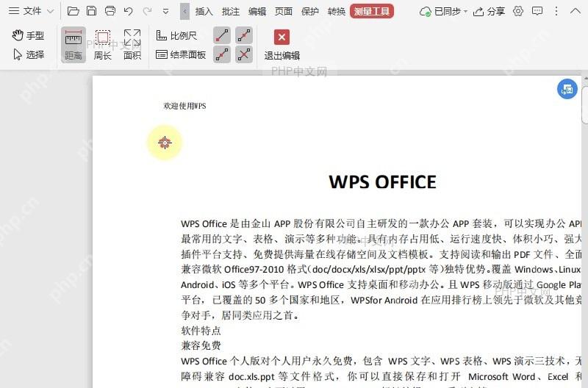Click the red 退出编辑 exit button

(x=282, y=45)
